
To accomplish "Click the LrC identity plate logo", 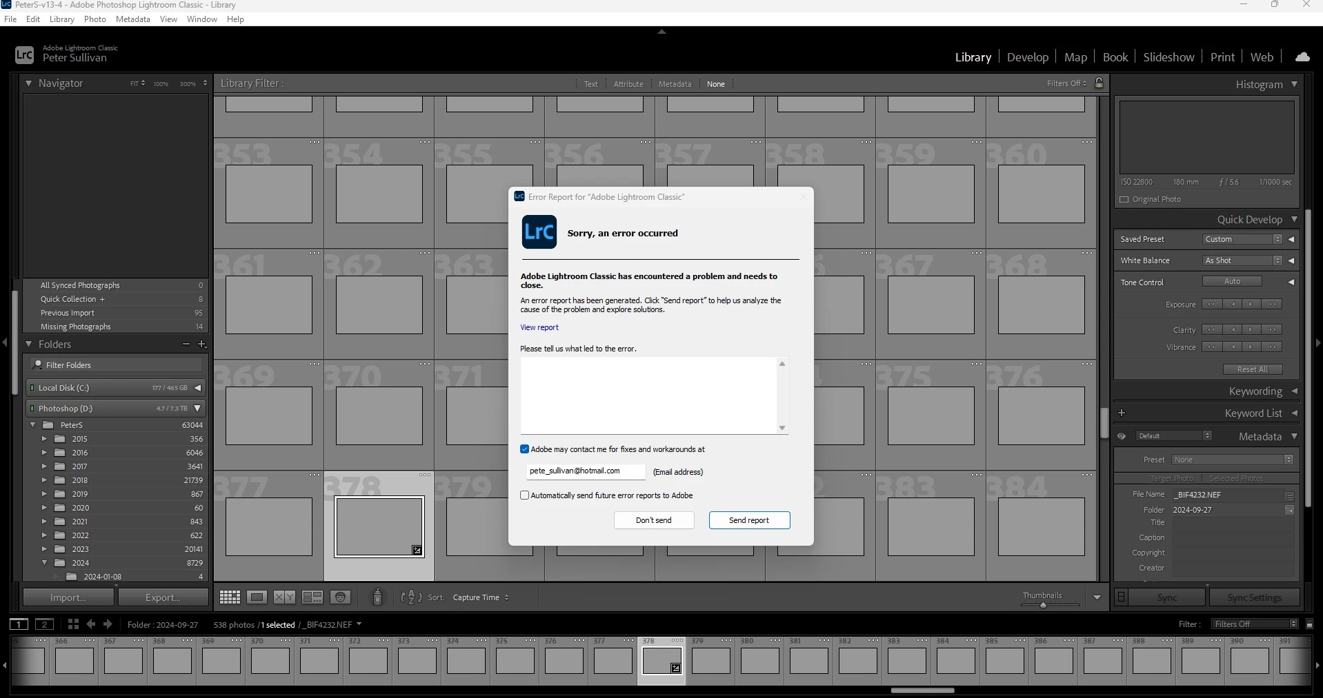I will [x=24, y=54].
